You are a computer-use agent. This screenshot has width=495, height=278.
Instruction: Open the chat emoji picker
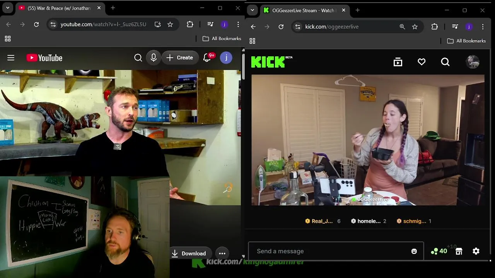pos(414,251)
